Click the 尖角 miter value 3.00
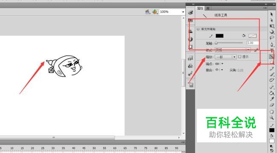This screenshot has width=277, height=153. click(x=240, y=70)
